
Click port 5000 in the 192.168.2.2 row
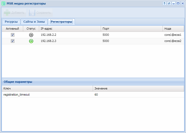(x=106, y=35)
